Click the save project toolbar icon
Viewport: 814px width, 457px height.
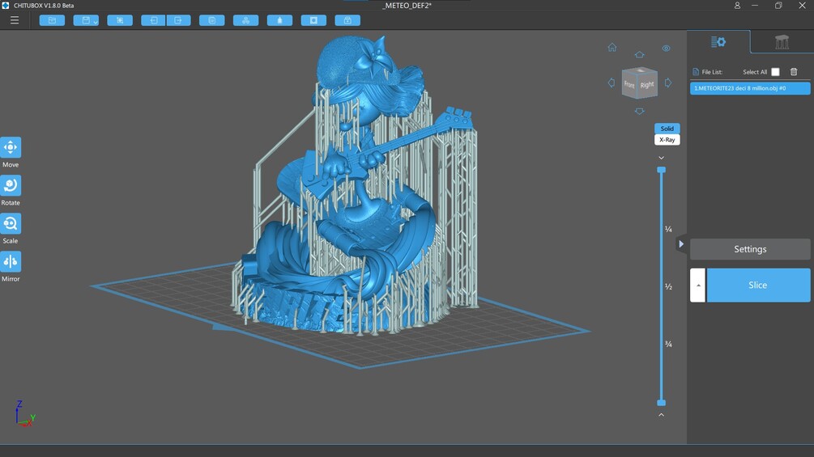pos(84,20)
